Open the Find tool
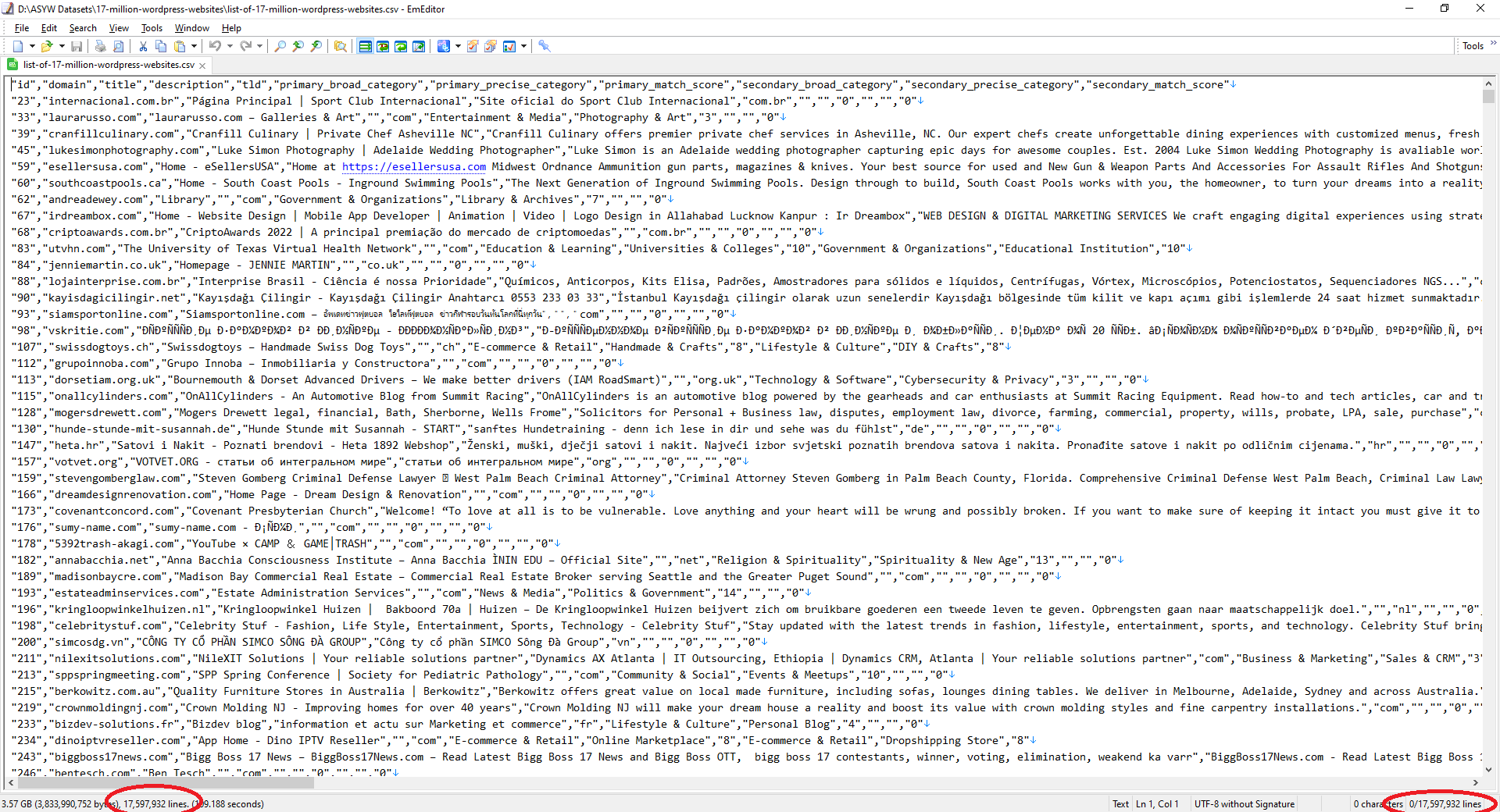This screenshot has width=1500, height=812. click(280, 46)
